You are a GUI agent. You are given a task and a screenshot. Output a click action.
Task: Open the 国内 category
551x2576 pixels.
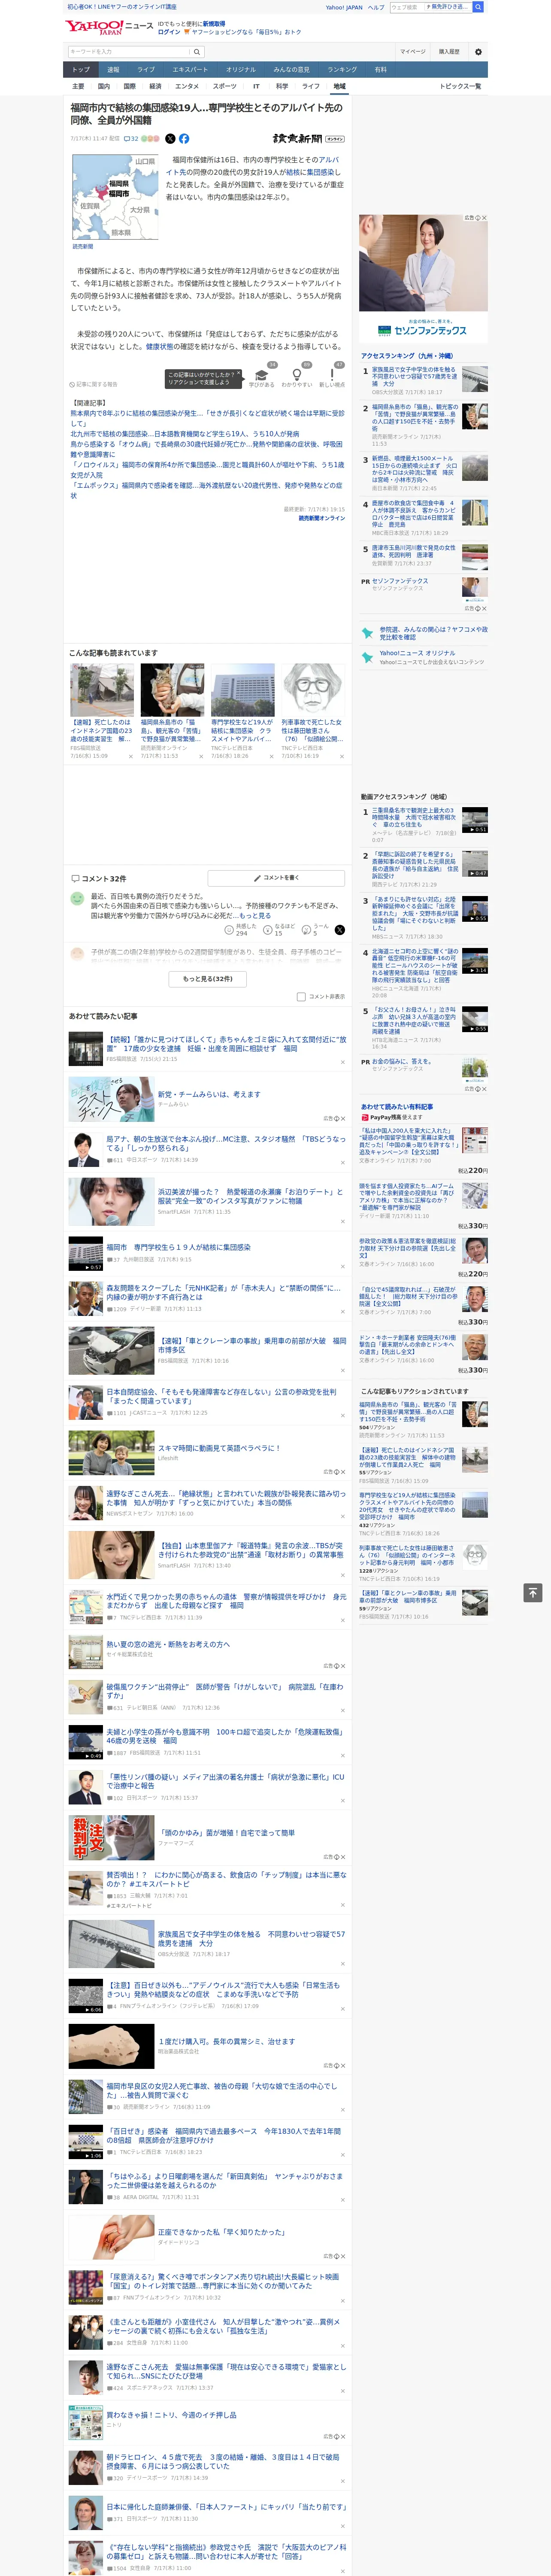[x=103, y=86]
